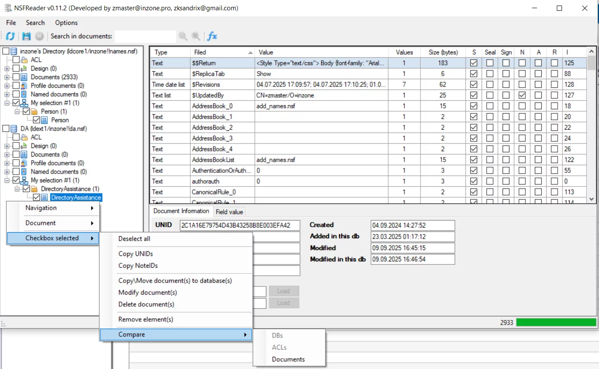Click Delete document(s) menu entry

[146, 304]
